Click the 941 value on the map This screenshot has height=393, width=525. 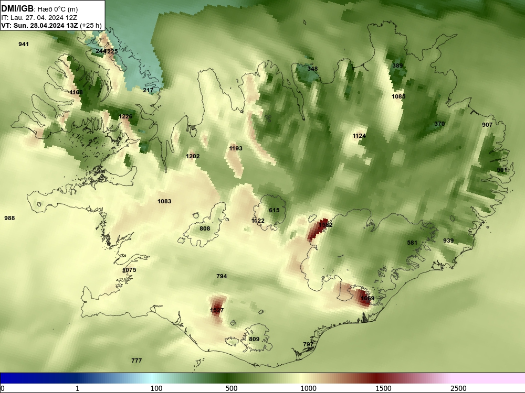tap(24, 44)
